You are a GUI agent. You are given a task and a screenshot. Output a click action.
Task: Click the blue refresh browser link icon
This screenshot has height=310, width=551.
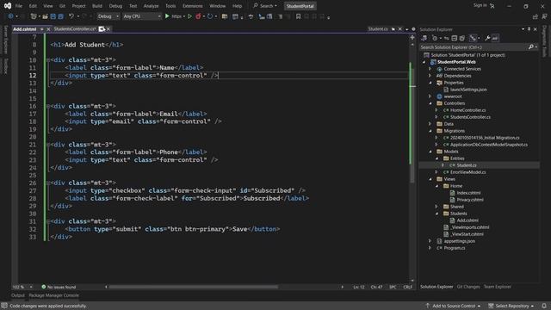coord(210,16)
